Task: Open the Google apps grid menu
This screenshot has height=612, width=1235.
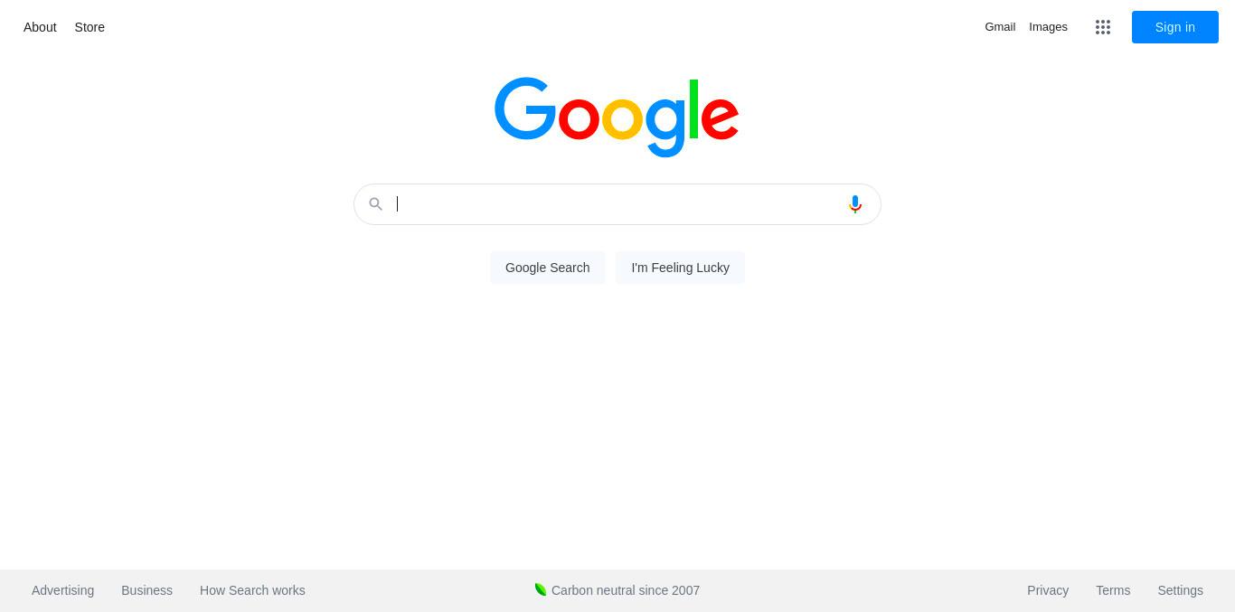Action: pyautogui.click(x=1103, y=27)
